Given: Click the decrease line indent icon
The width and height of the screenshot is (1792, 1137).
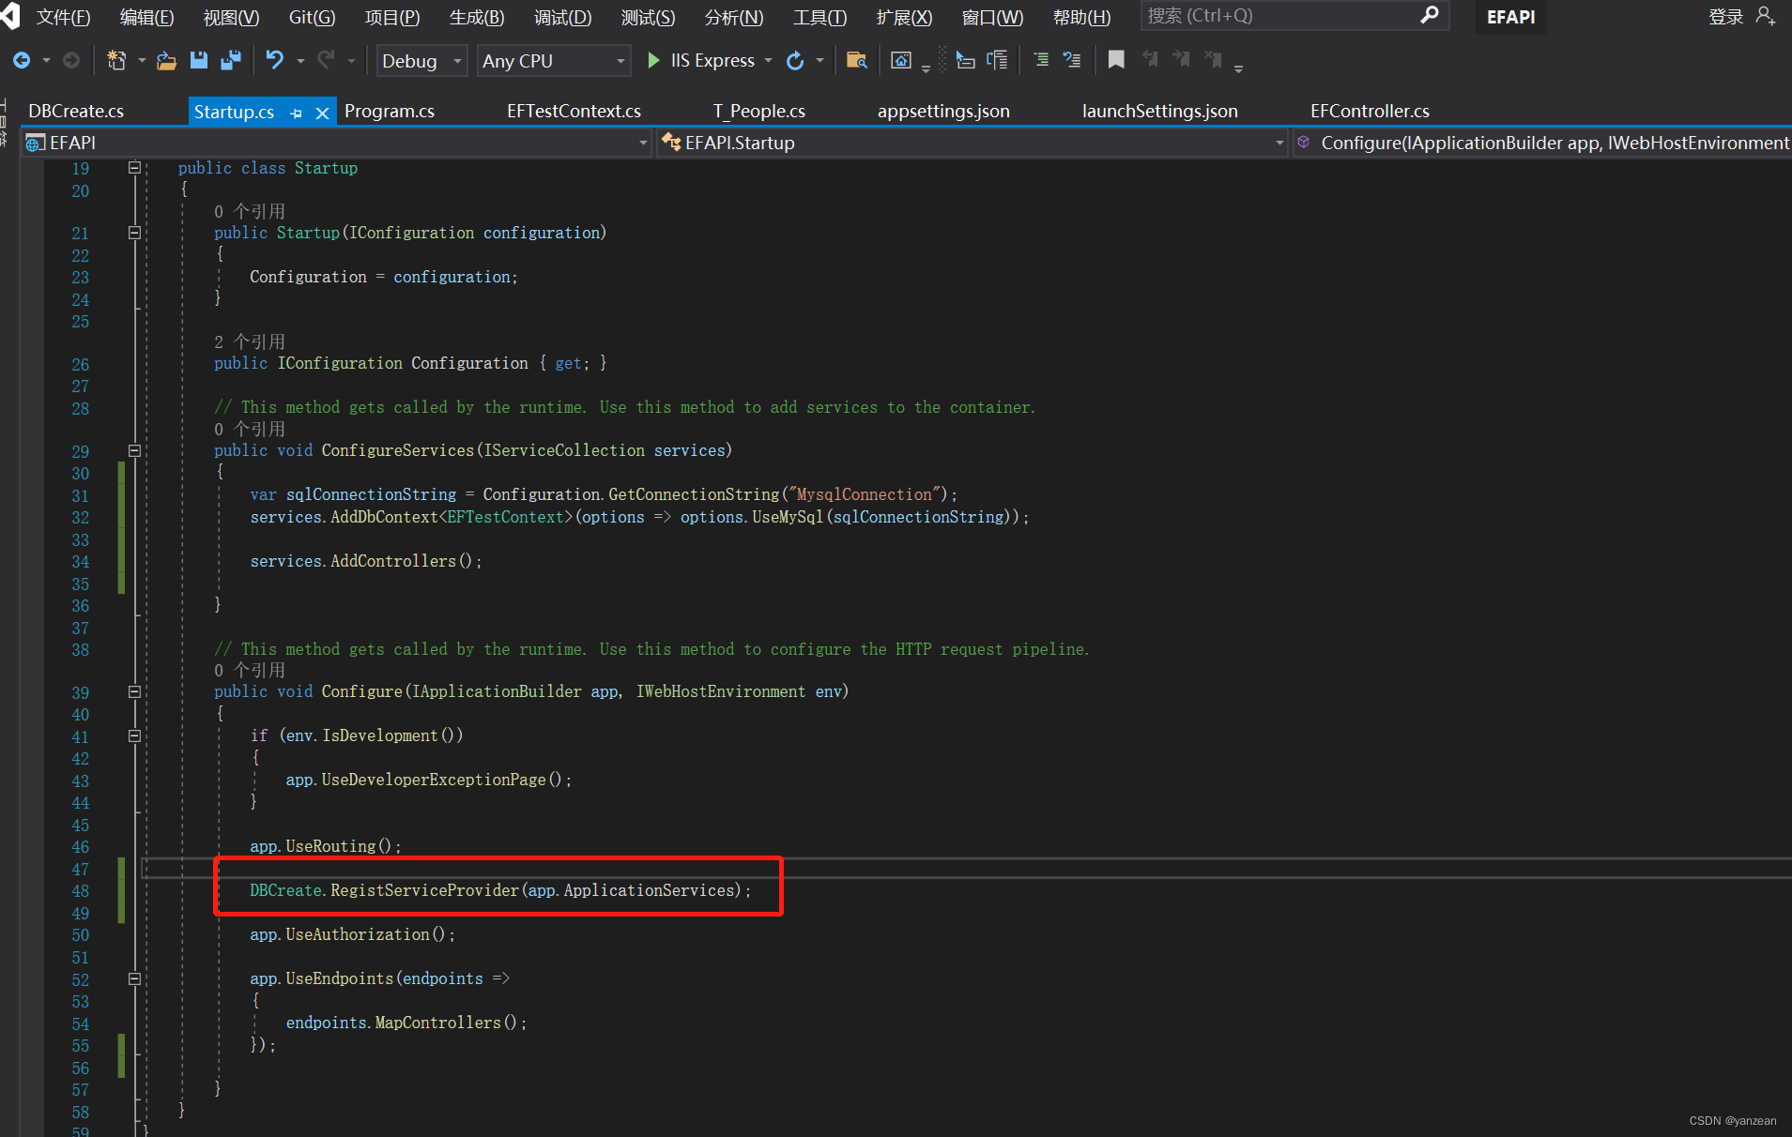Looking at the screenshot, I should click(1041, 61).
